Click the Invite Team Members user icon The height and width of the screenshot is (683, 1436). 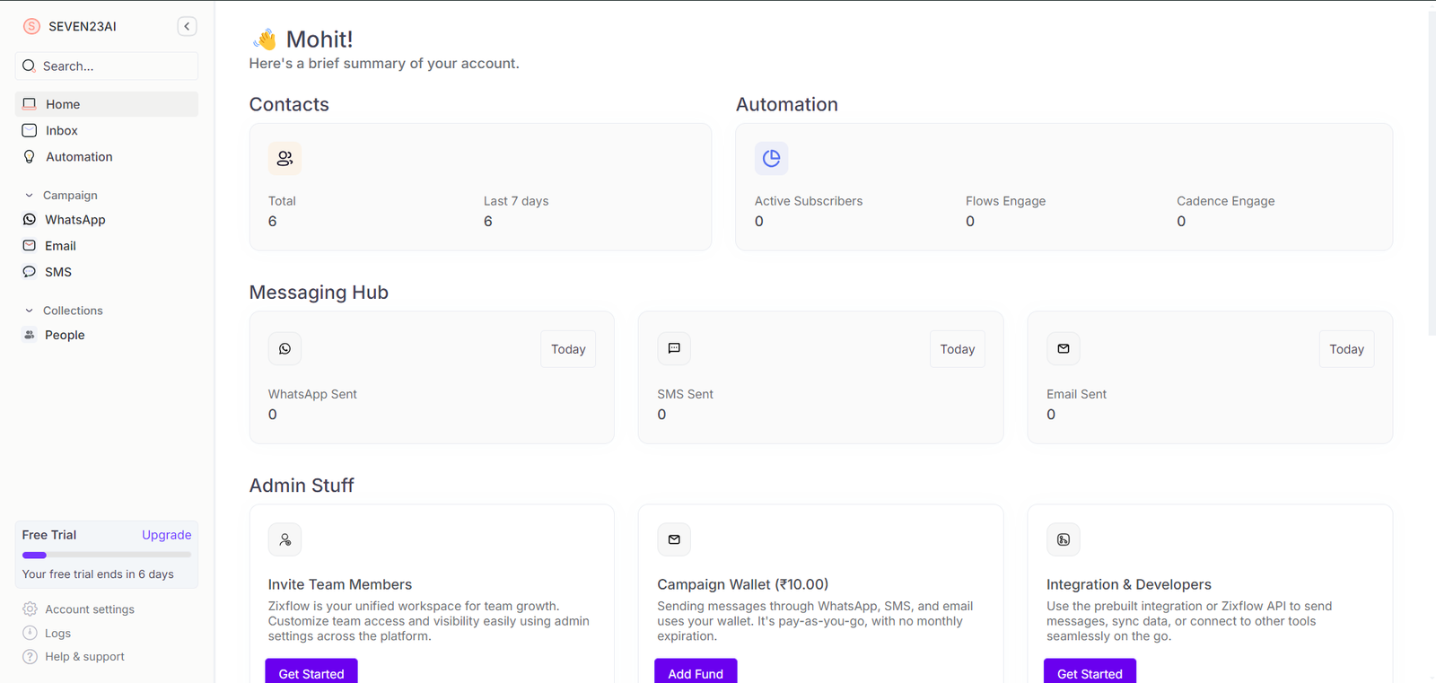[285, 539]
